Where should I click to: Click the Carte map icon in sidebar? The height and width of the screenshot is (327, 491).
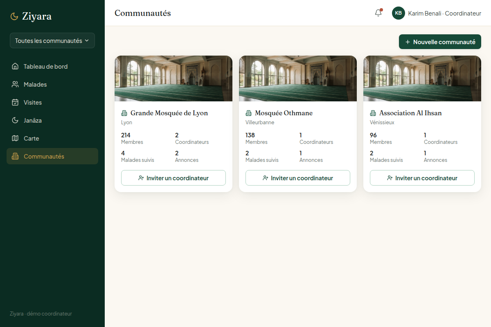pos(15,138)
